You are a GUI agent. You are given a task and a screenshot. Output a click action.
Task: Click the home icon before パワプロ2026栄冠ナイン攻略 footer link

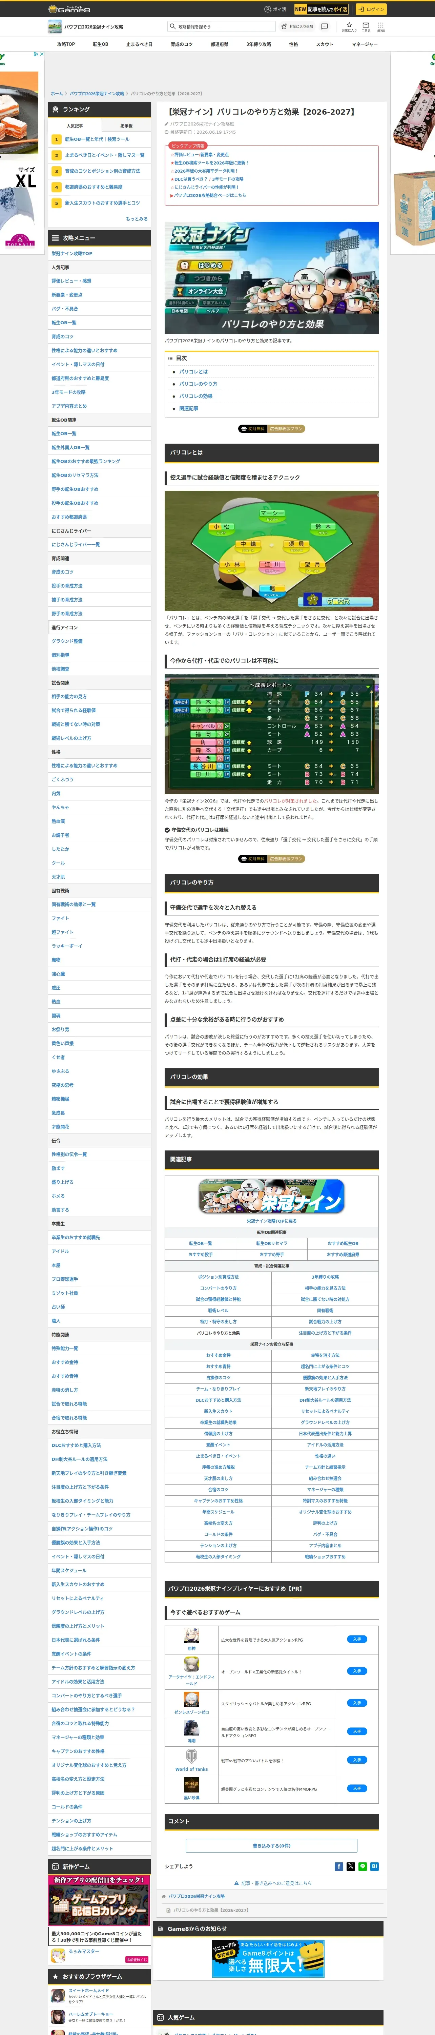[x=164, y=1896]
